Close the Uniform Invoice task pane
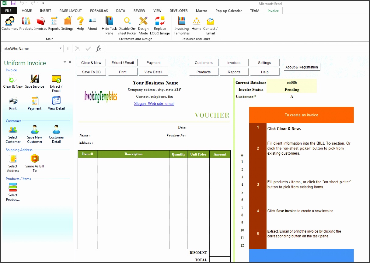Viewport: 370px width, 263px height. point(70,62)
